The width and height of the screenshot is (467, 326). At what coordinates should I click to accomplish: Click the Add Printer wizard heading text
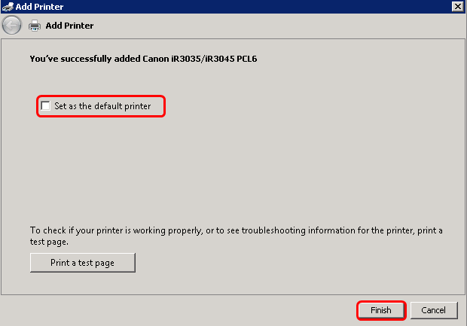click(x=69, y=26)
